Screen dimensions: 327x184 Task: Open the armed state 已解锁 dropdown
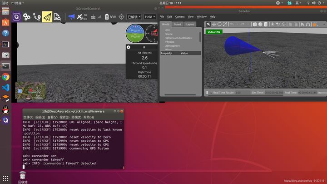coord(134,17)
